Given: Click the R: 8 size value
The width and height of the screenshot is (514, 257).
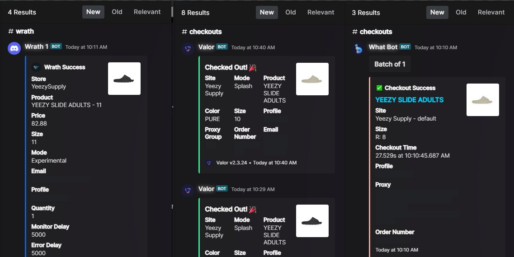Looking at the screenshot, I should click(381, 137).
